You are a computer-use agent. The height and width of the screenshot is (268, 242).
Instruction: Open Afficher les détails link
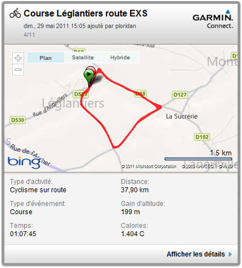[x=195, y=254]
